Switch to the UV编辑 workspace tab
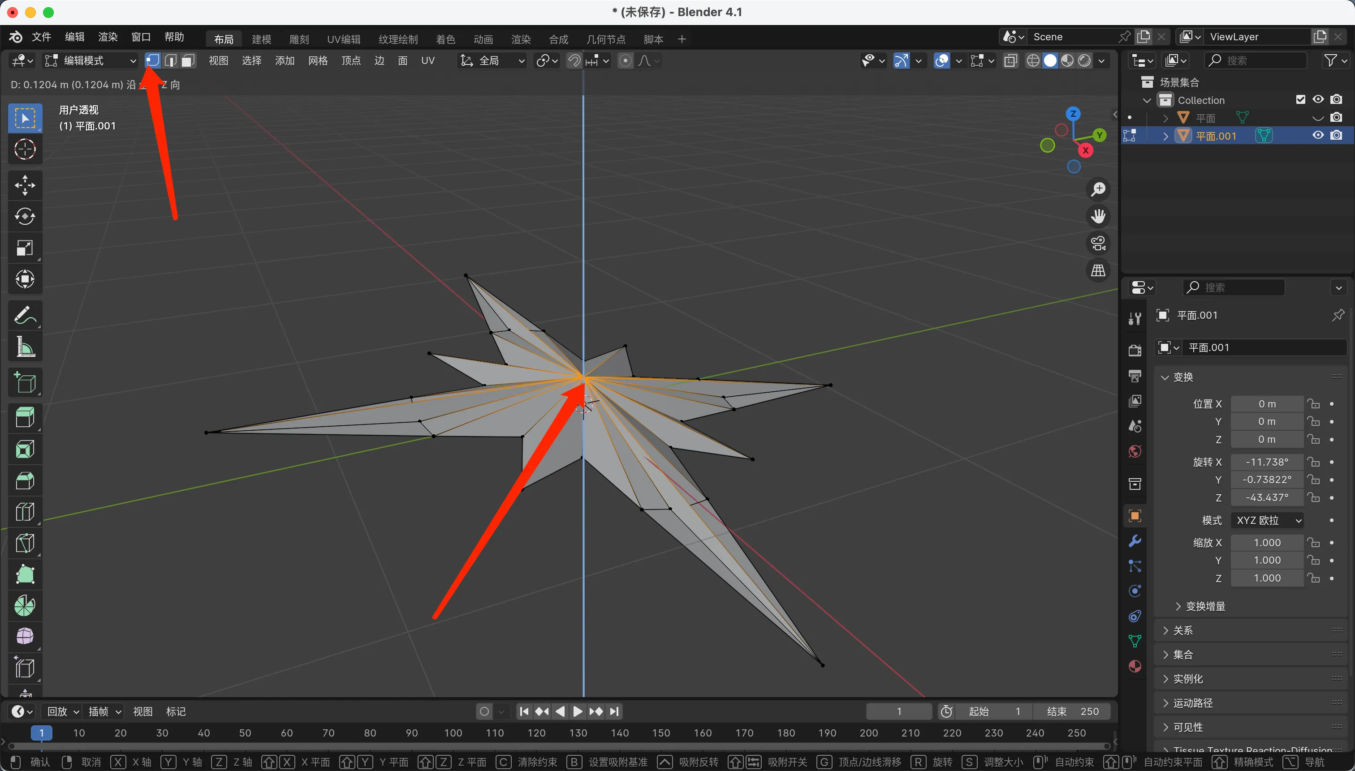The image size is (1355, 771). pyautogui.click(x=343, y=39)
